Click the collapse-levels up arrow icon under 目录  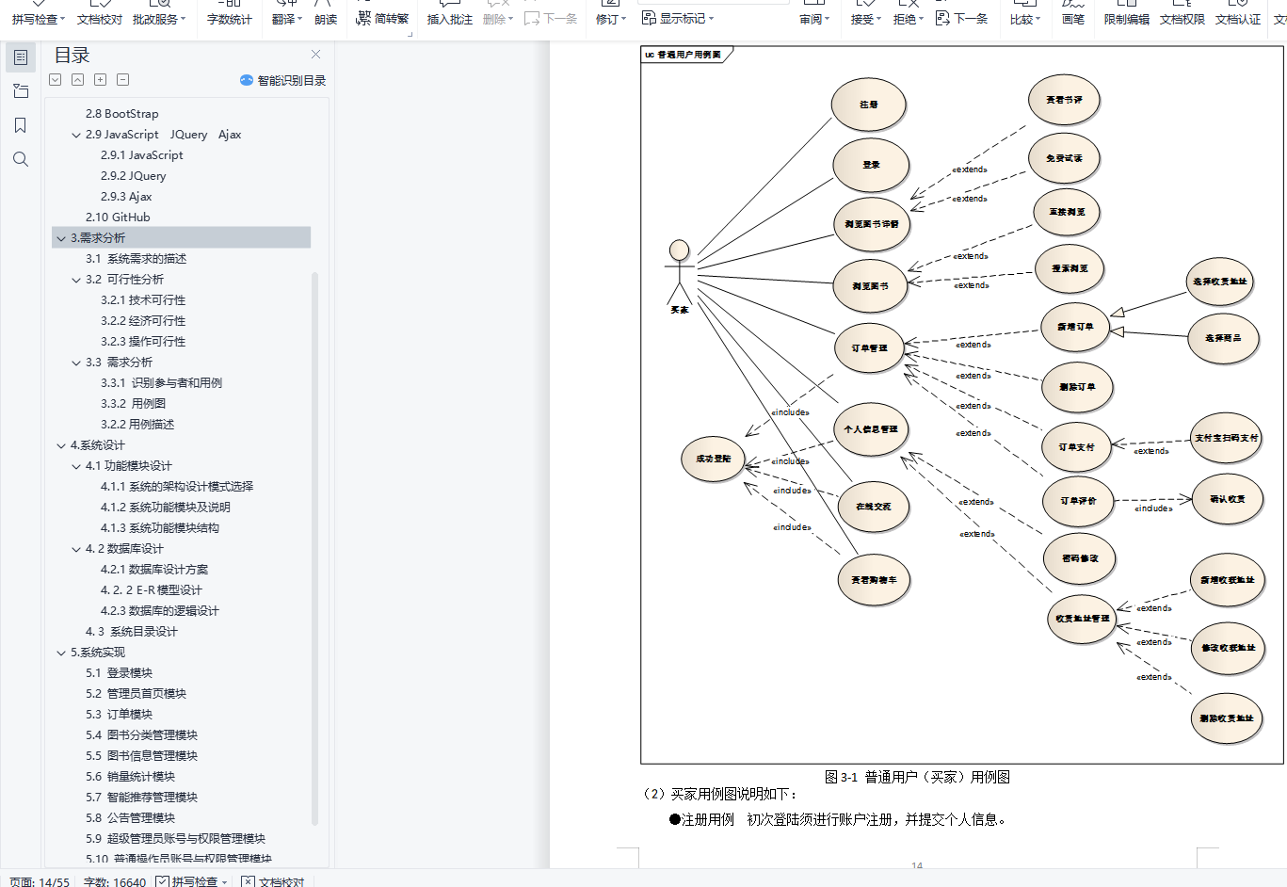point(78,80)
